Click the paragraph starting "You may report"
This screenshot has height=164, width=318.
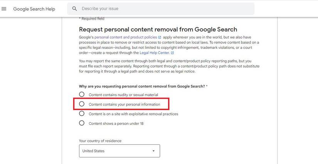coord(169,66)
